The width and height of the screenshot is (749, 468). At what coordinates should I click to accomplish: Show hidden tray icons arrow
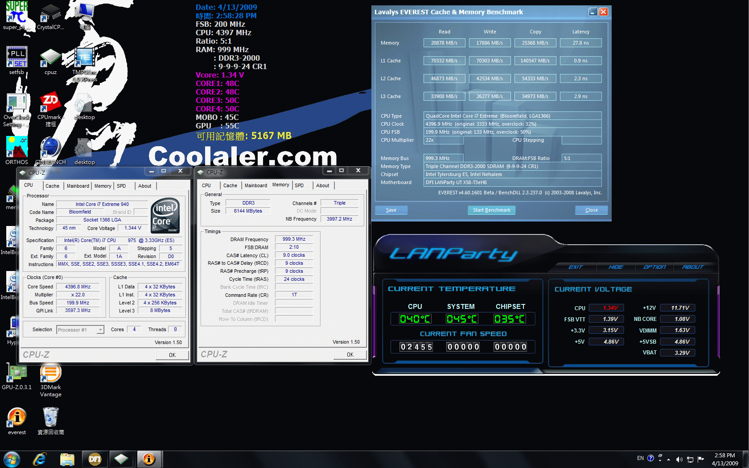(x=668, y=459)
